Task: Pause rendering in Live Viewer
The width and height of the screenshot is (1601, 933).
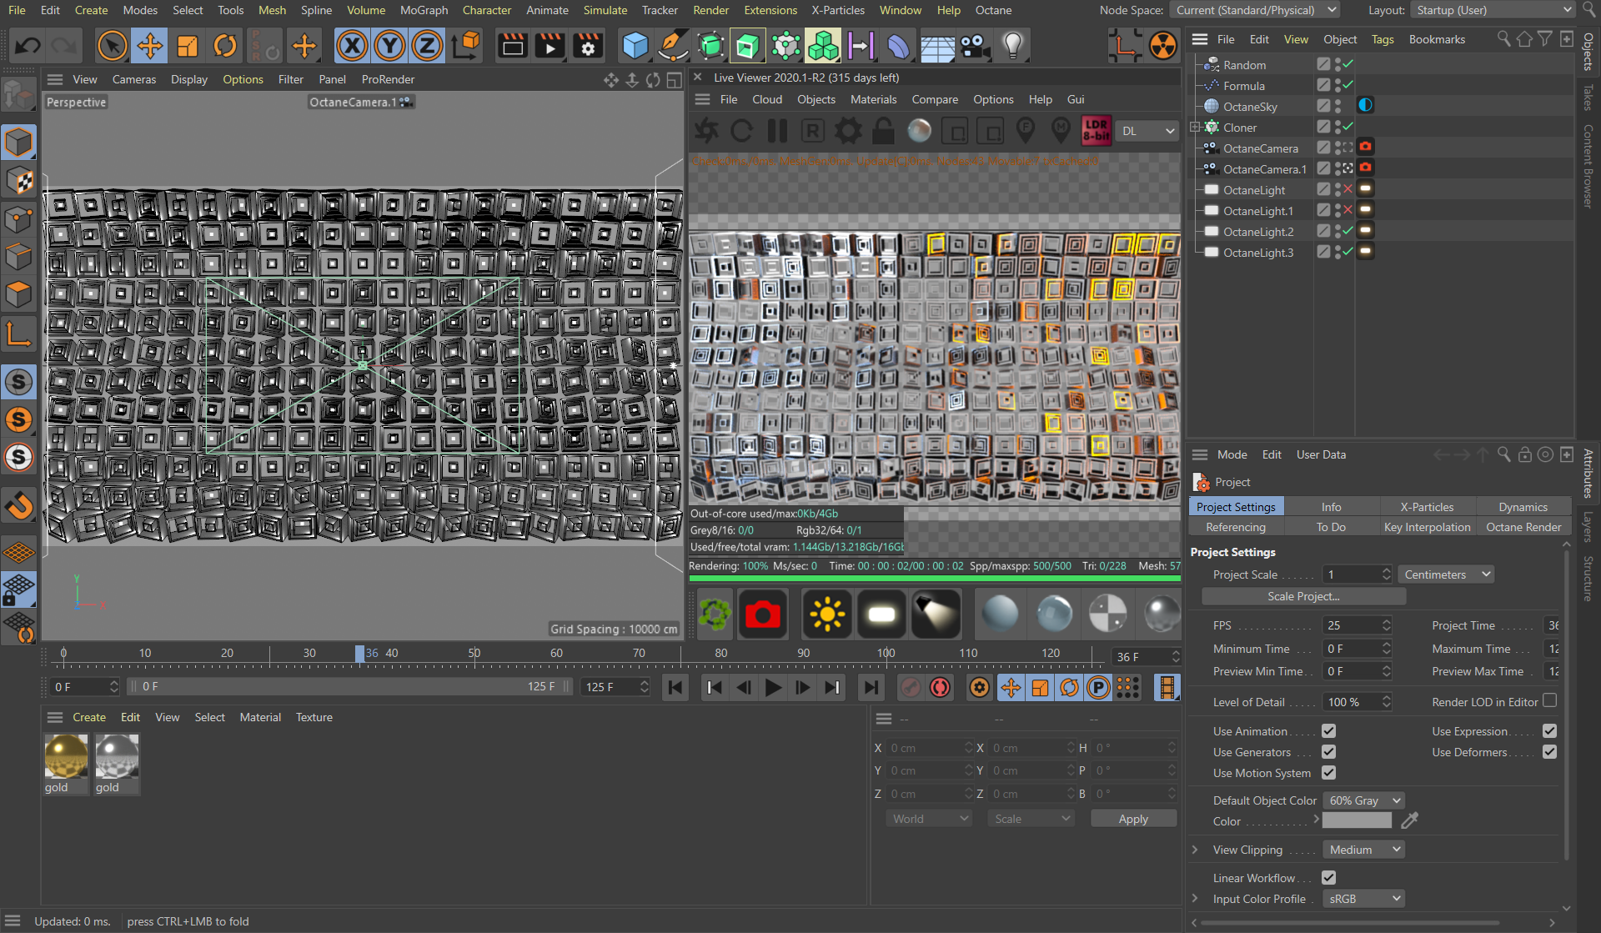Action: (x=777, y=131)
